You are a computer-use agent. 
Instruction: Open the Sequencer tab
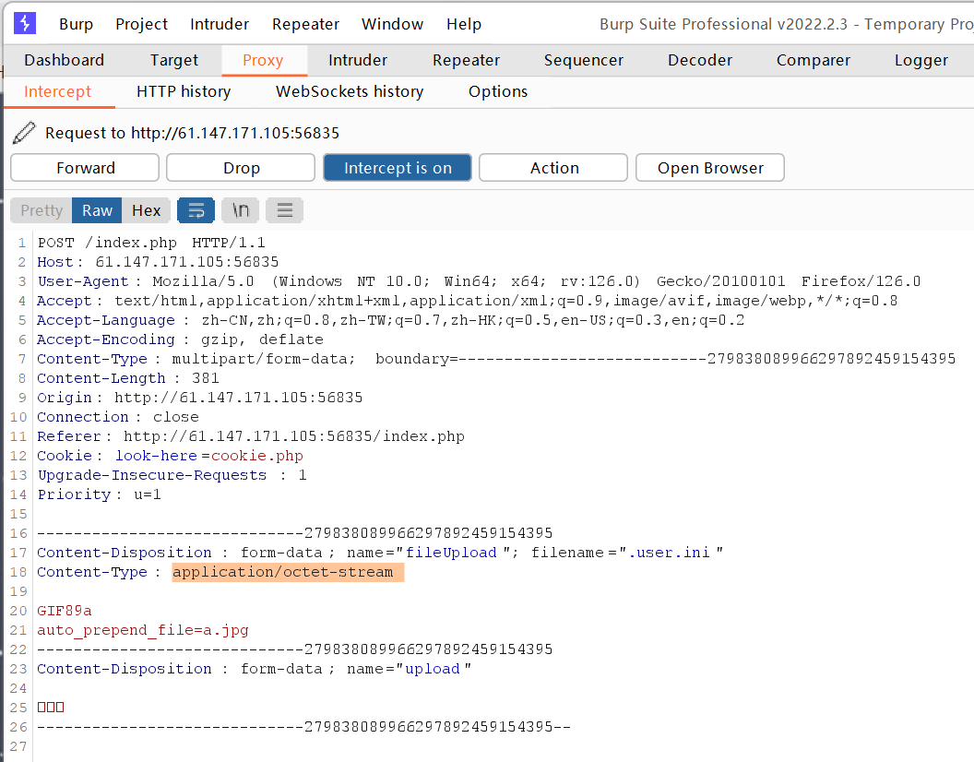[x=583, y=60]
